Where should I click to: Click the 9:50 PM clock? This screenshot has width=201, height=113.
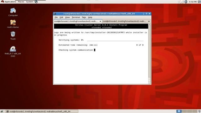(x=193, y=2)
